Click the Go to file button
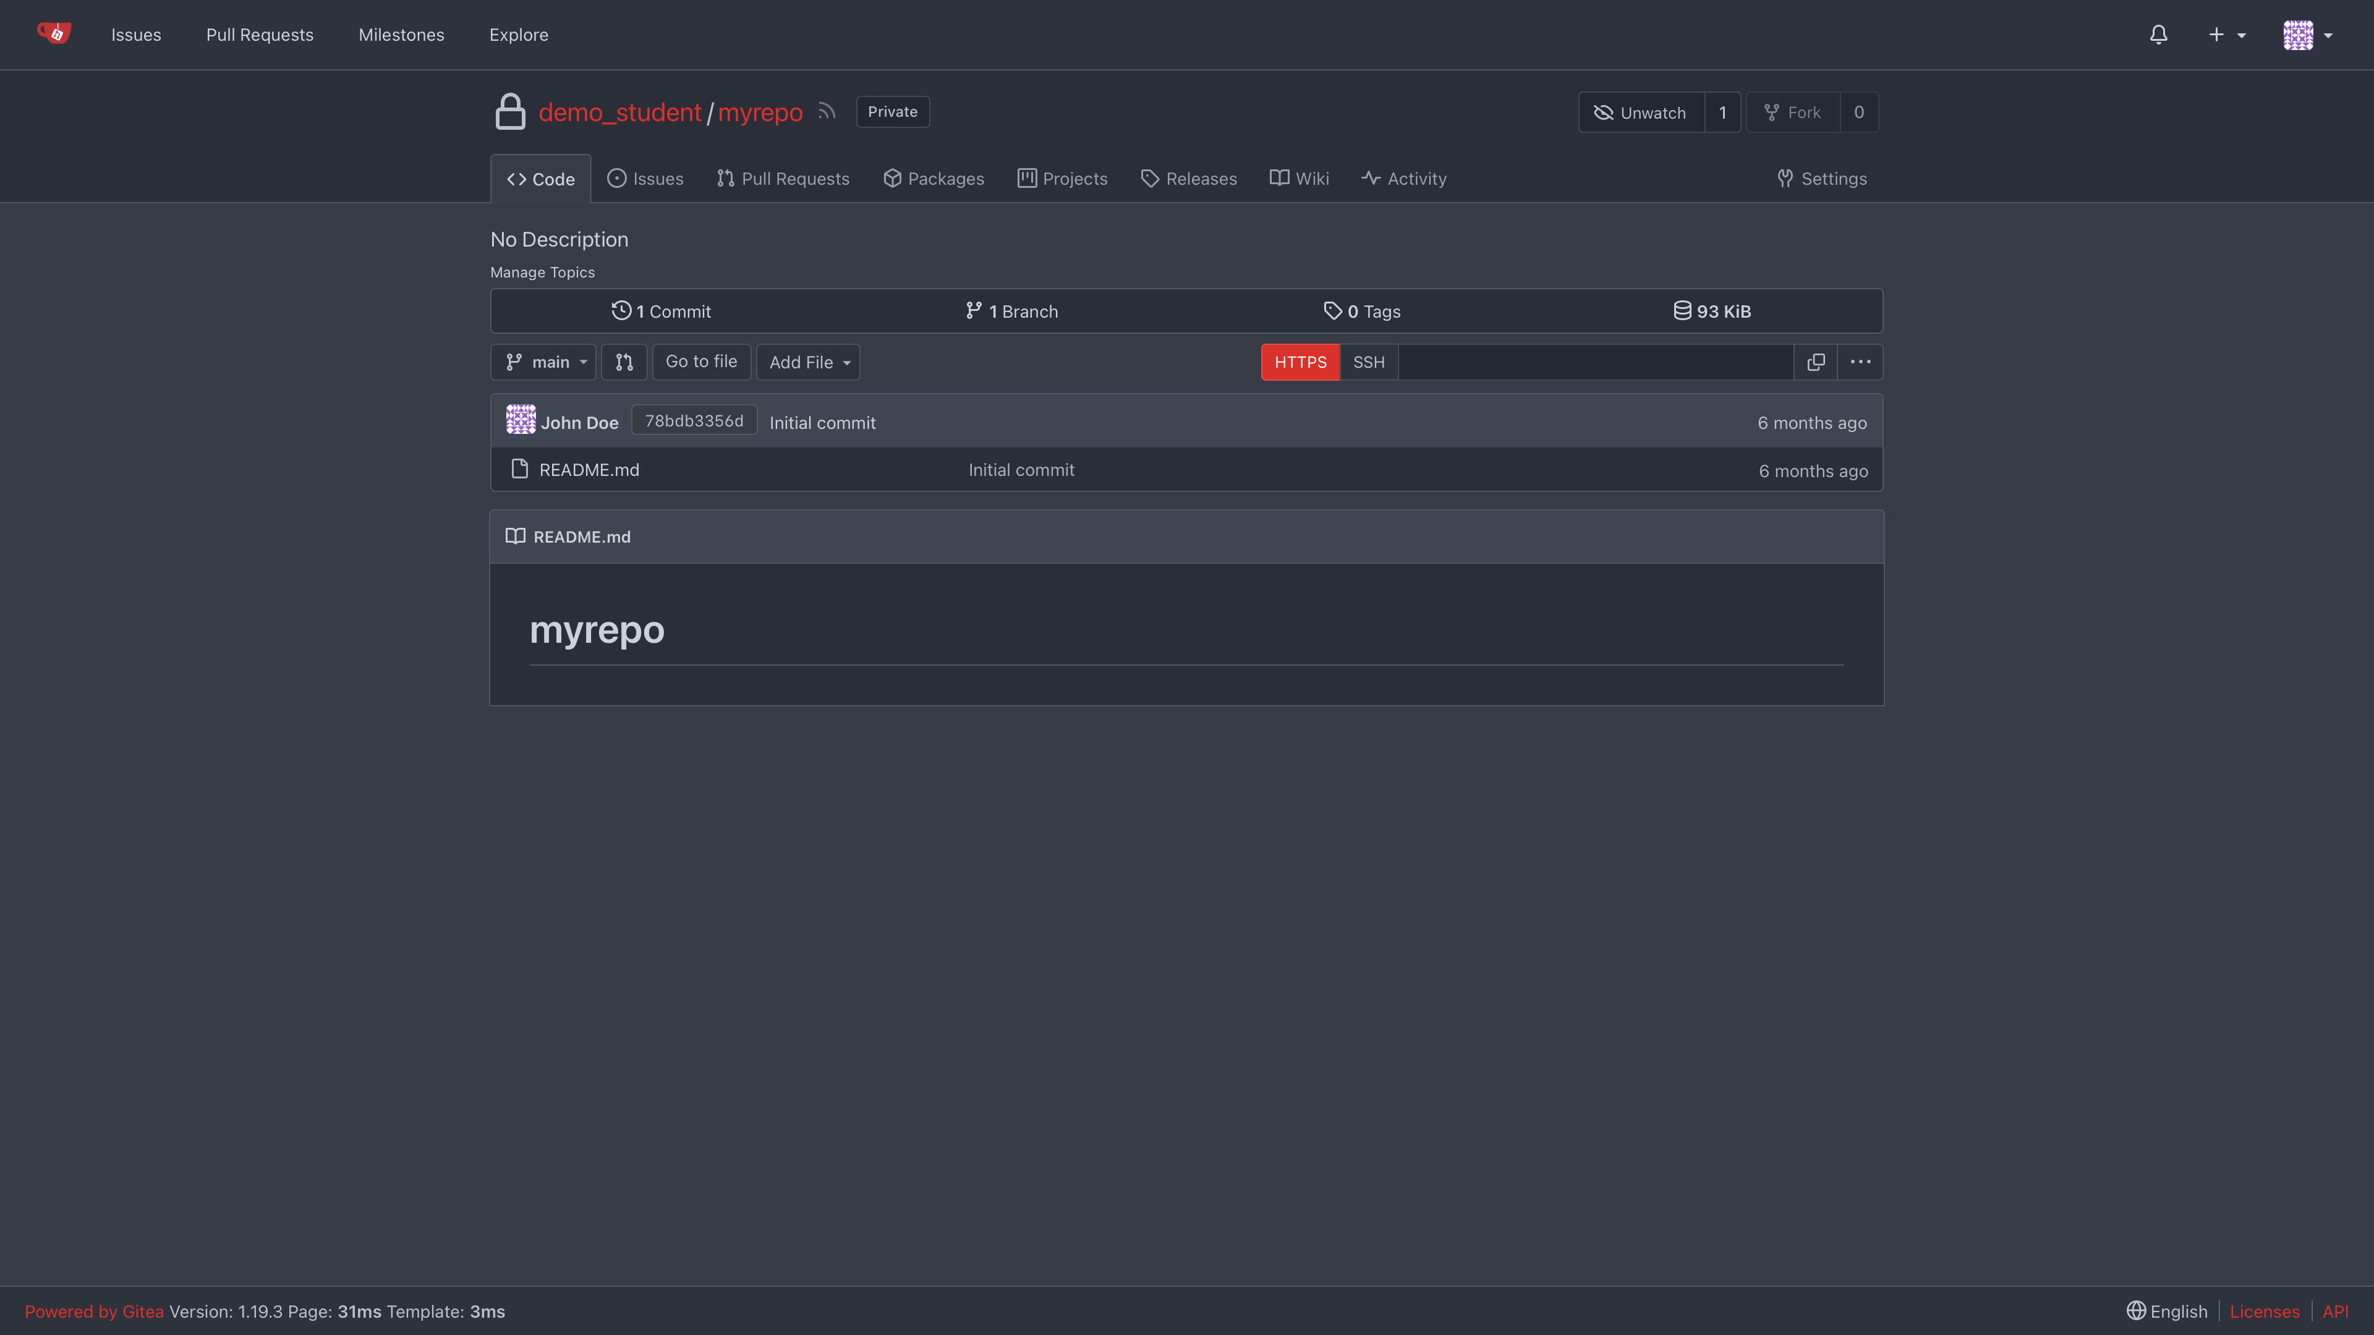 (701, 362)
